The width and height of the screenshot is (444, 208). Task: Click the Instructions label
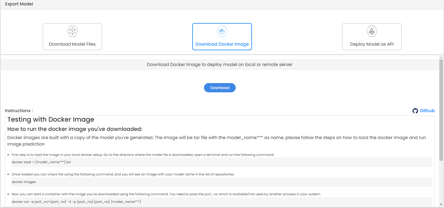(19, 111)
